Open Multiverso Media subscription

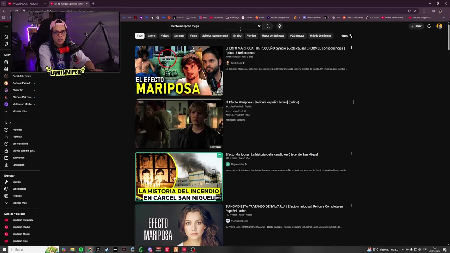tap(22, 104)
